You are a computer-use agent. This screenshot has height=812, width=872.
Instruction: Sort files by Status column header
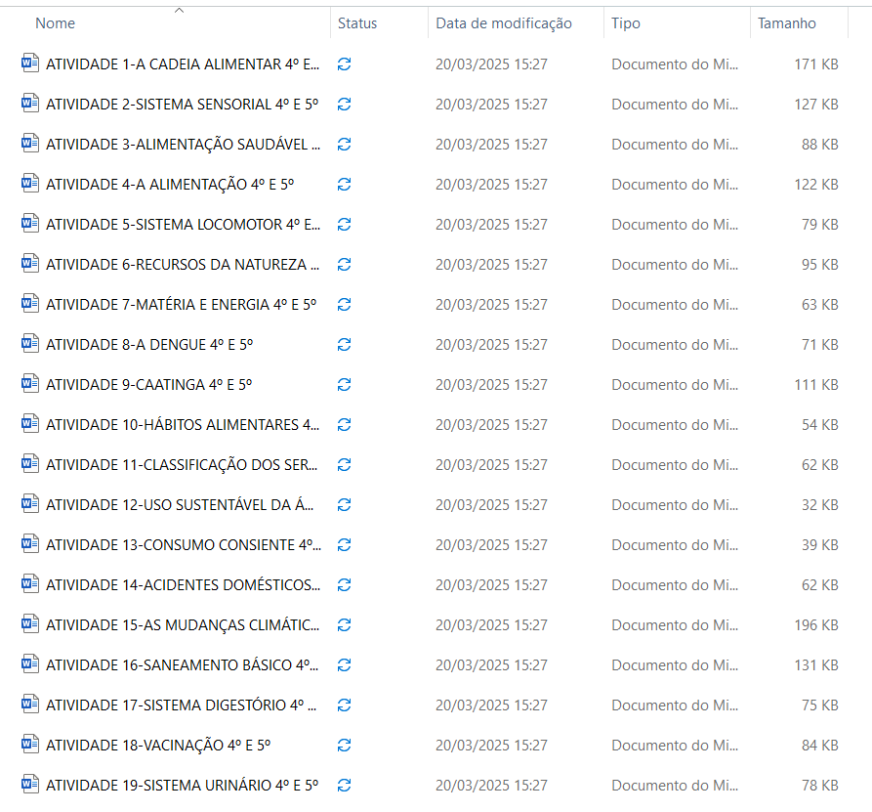coord(357,23)
